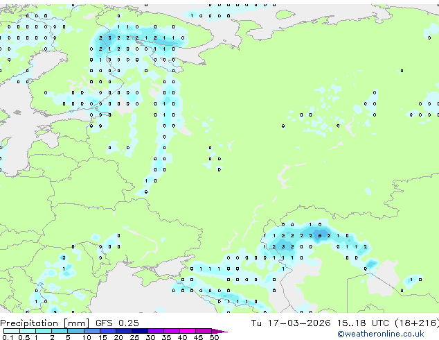The height and width of the screenshot is (340, 439).
Task: Click the legend label '0.1'
Action: 8,337
